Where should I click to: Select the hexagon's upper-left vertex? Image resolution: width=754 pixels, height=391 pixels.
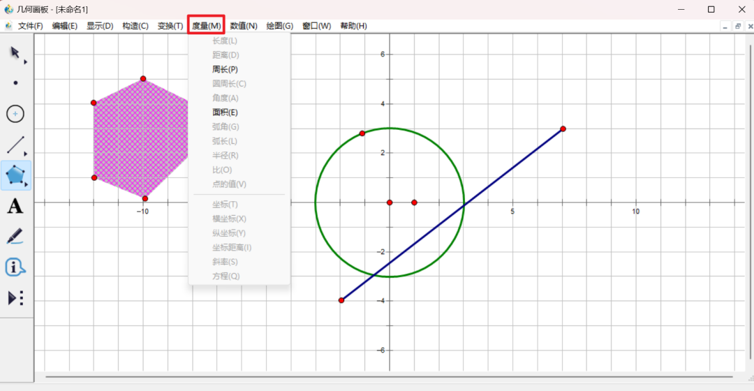(94, 103)
